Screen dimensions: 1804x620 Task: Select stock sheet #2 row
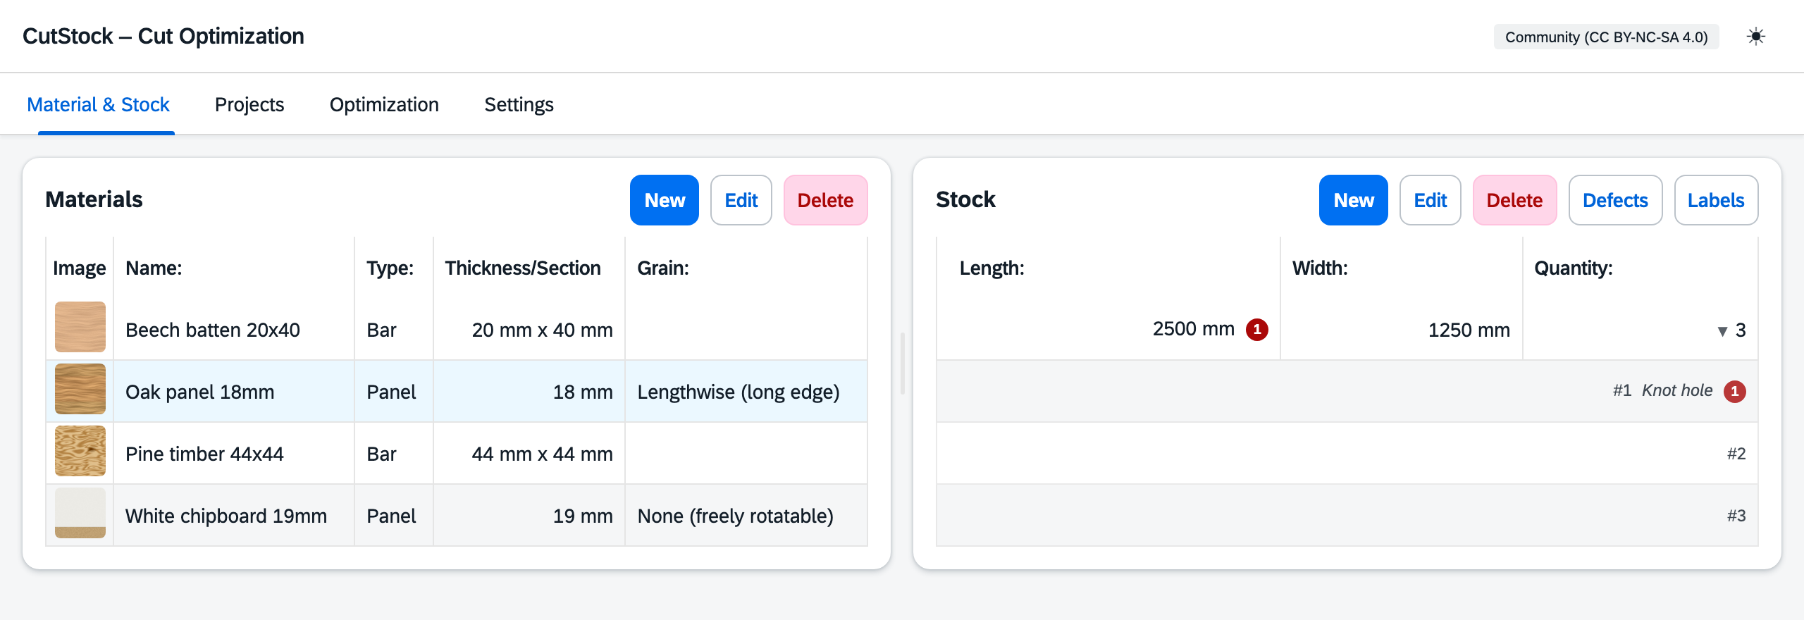(x=1347, y=454)
